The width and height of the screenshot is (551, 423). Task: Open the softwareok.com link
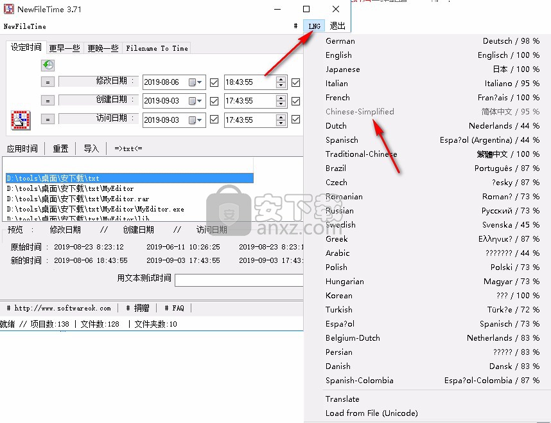pyautogui.click(x=59, y=309)
